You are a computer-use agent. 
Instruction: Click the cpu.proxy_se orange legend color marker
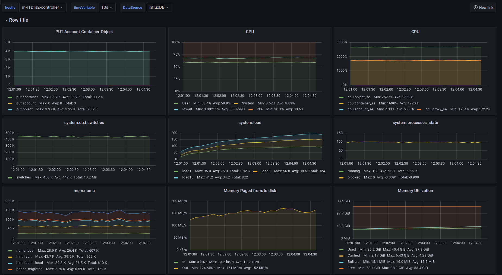point(419,110)
